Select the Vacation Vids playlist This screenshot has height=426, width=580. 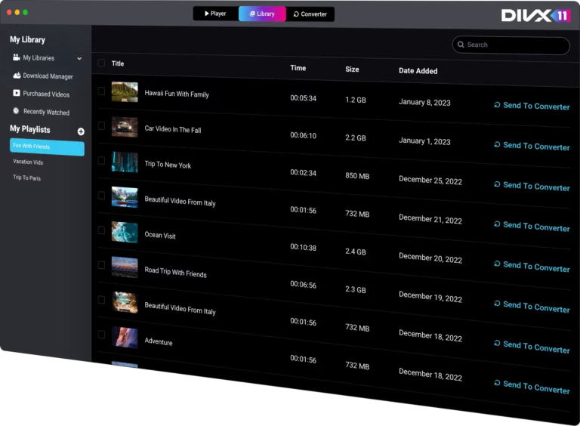28,162
